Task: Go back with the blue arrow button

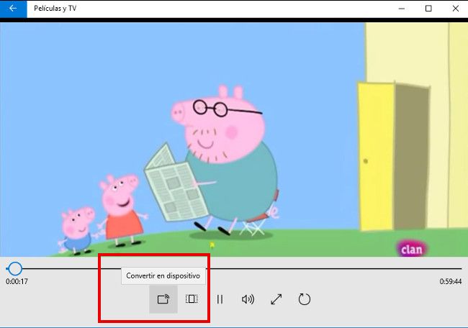Action: (x=13, y=9)
